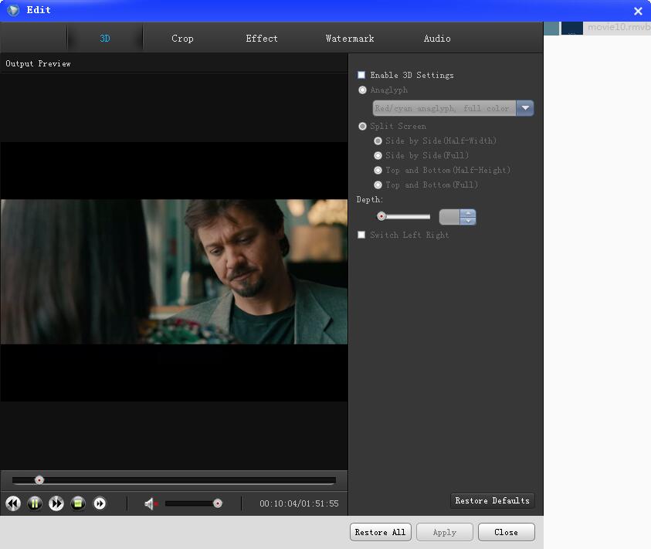Click the Depth value input field
Screen dimensions: 651x549
pos(449,217)
